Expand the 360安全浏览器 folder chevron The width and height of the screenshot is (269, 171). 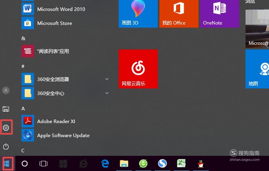(x=107, y=79)
